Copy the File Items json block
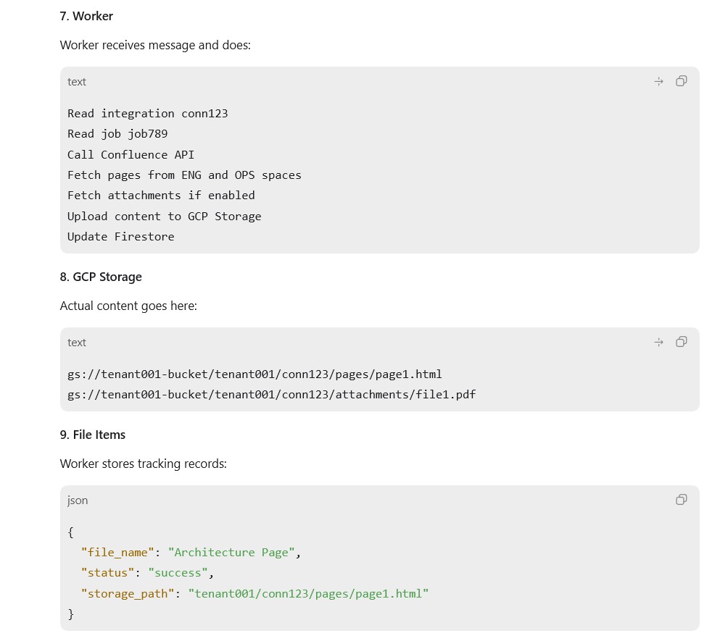The height and width of the screenshot is (641, 728). tap(681, 500)
